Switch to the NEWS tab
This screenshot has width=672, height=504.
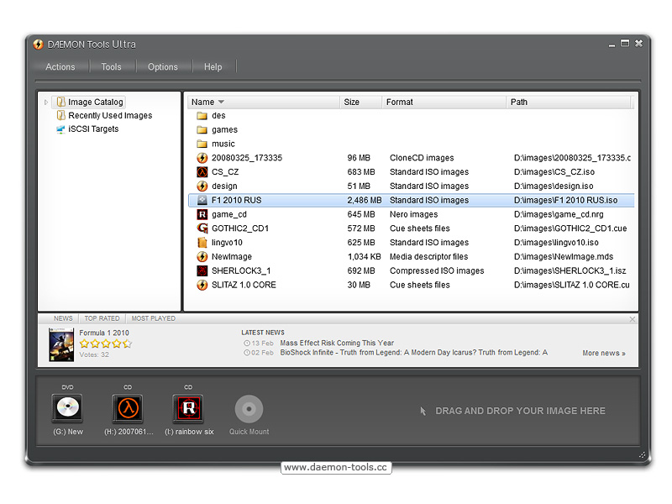[63, 318]
